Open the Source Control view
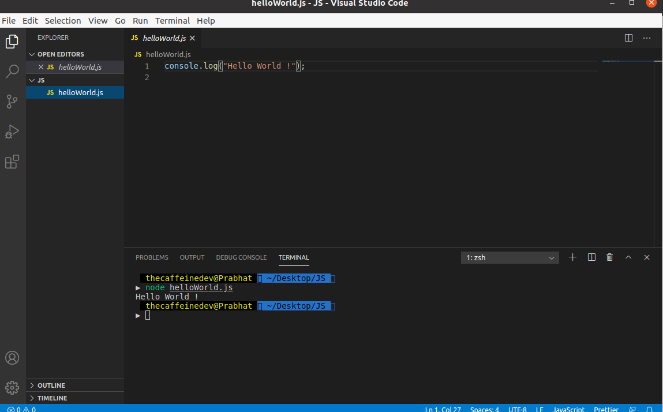This screenshot has height=412, width=663. (12, 102)
